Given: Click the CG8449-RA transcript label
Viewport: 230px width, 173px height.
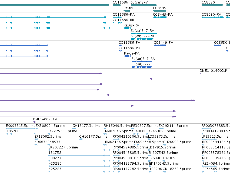Looking at the screenshot, I should point(163,15).
